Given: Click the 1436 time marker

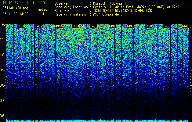Looking at the screenshot, I should click(112, 26).
